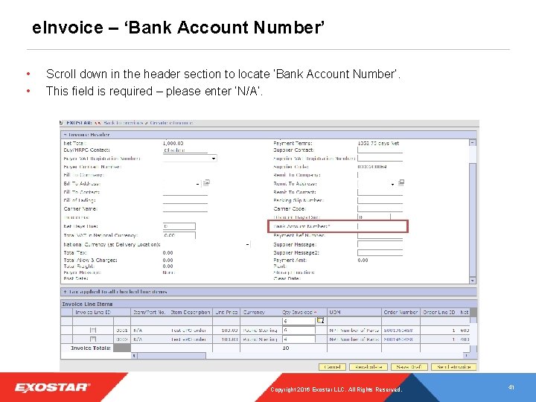Click the Order Line ID column header
The width and height of the screenshot is (536, 402).
click(x=438, y=312)
